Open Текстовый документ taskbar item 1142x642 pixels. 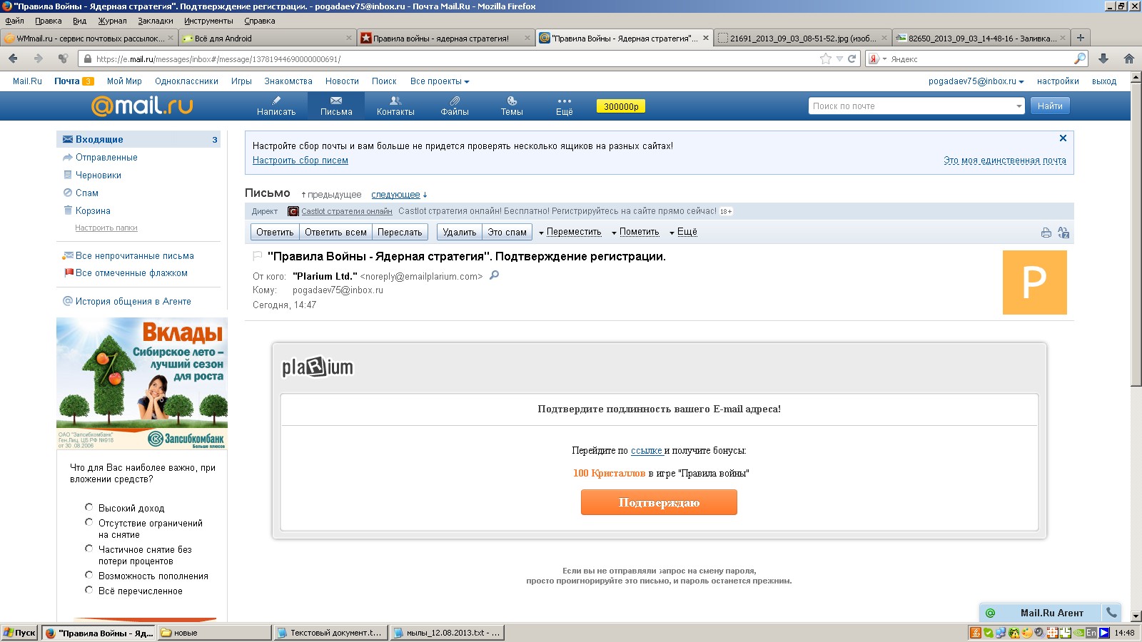(x=331, y=633)
